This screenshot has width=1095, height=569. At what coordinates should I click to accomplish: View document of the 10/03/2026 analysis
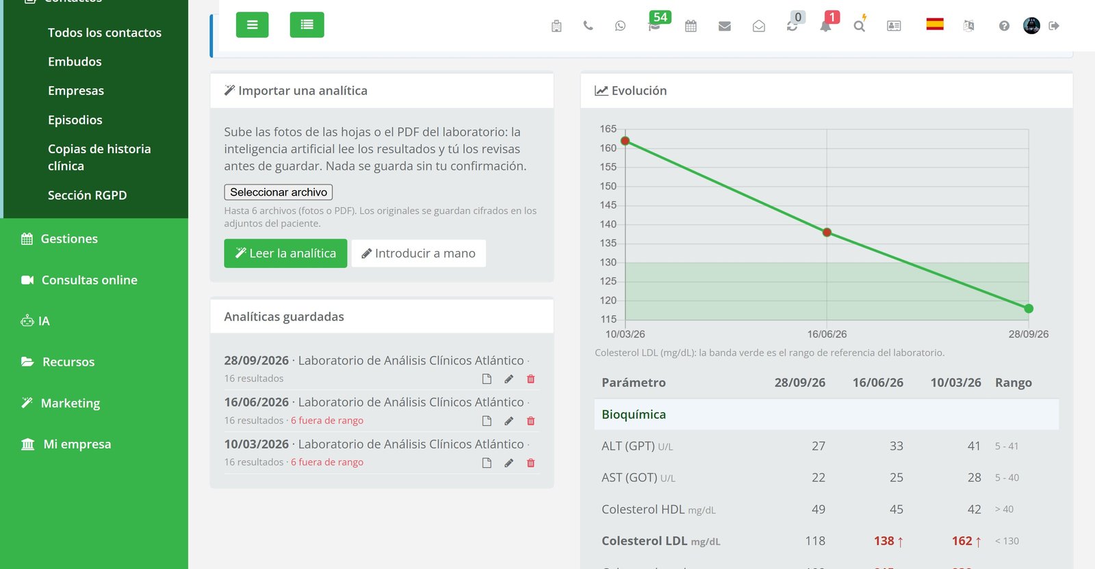487,463
